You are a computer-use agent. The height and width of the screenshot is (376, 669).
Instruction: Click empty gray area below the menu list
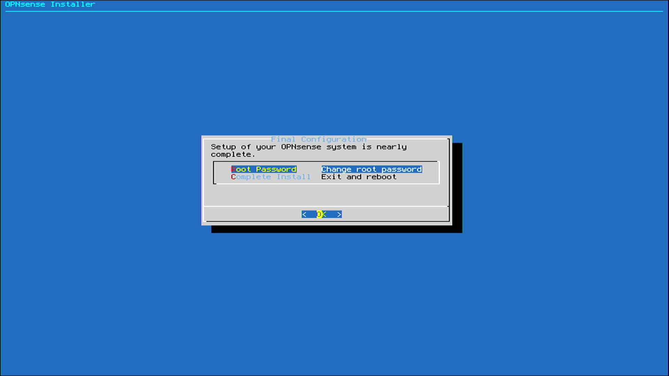[326, 195]
